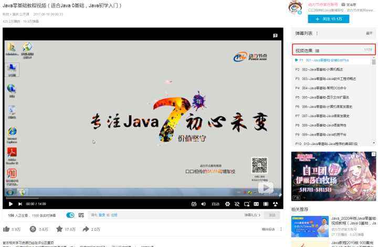Enable picture-in-picture mode icon
The image size is (378, 247).
point(247,204)
